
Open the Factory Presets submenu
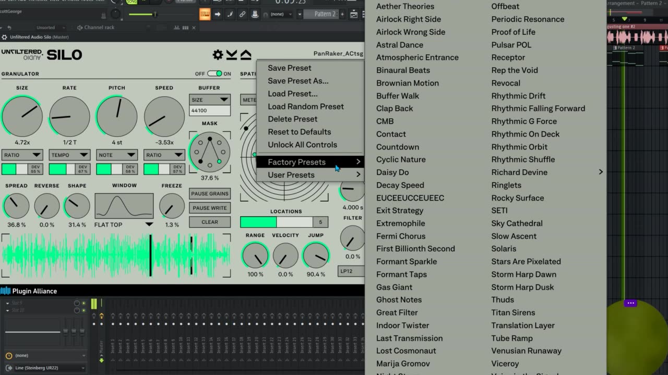pyautogui.click(x=310, y=162)
